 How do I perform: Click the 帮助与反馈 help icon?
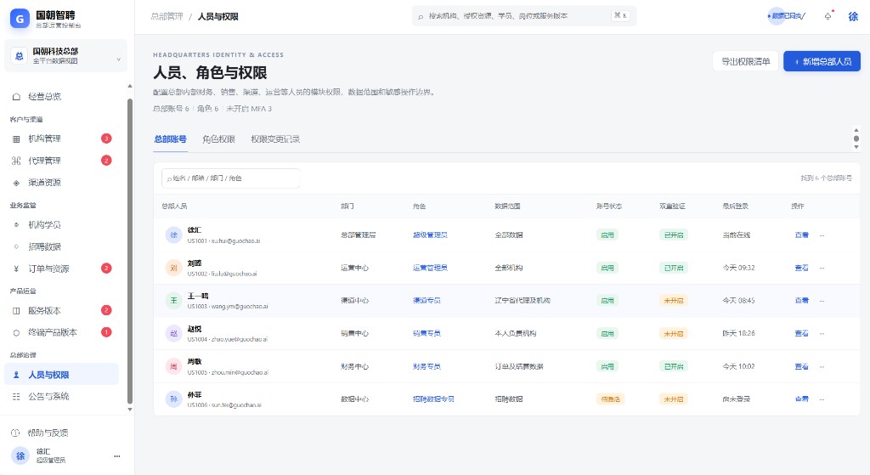(x=15, y=433)
